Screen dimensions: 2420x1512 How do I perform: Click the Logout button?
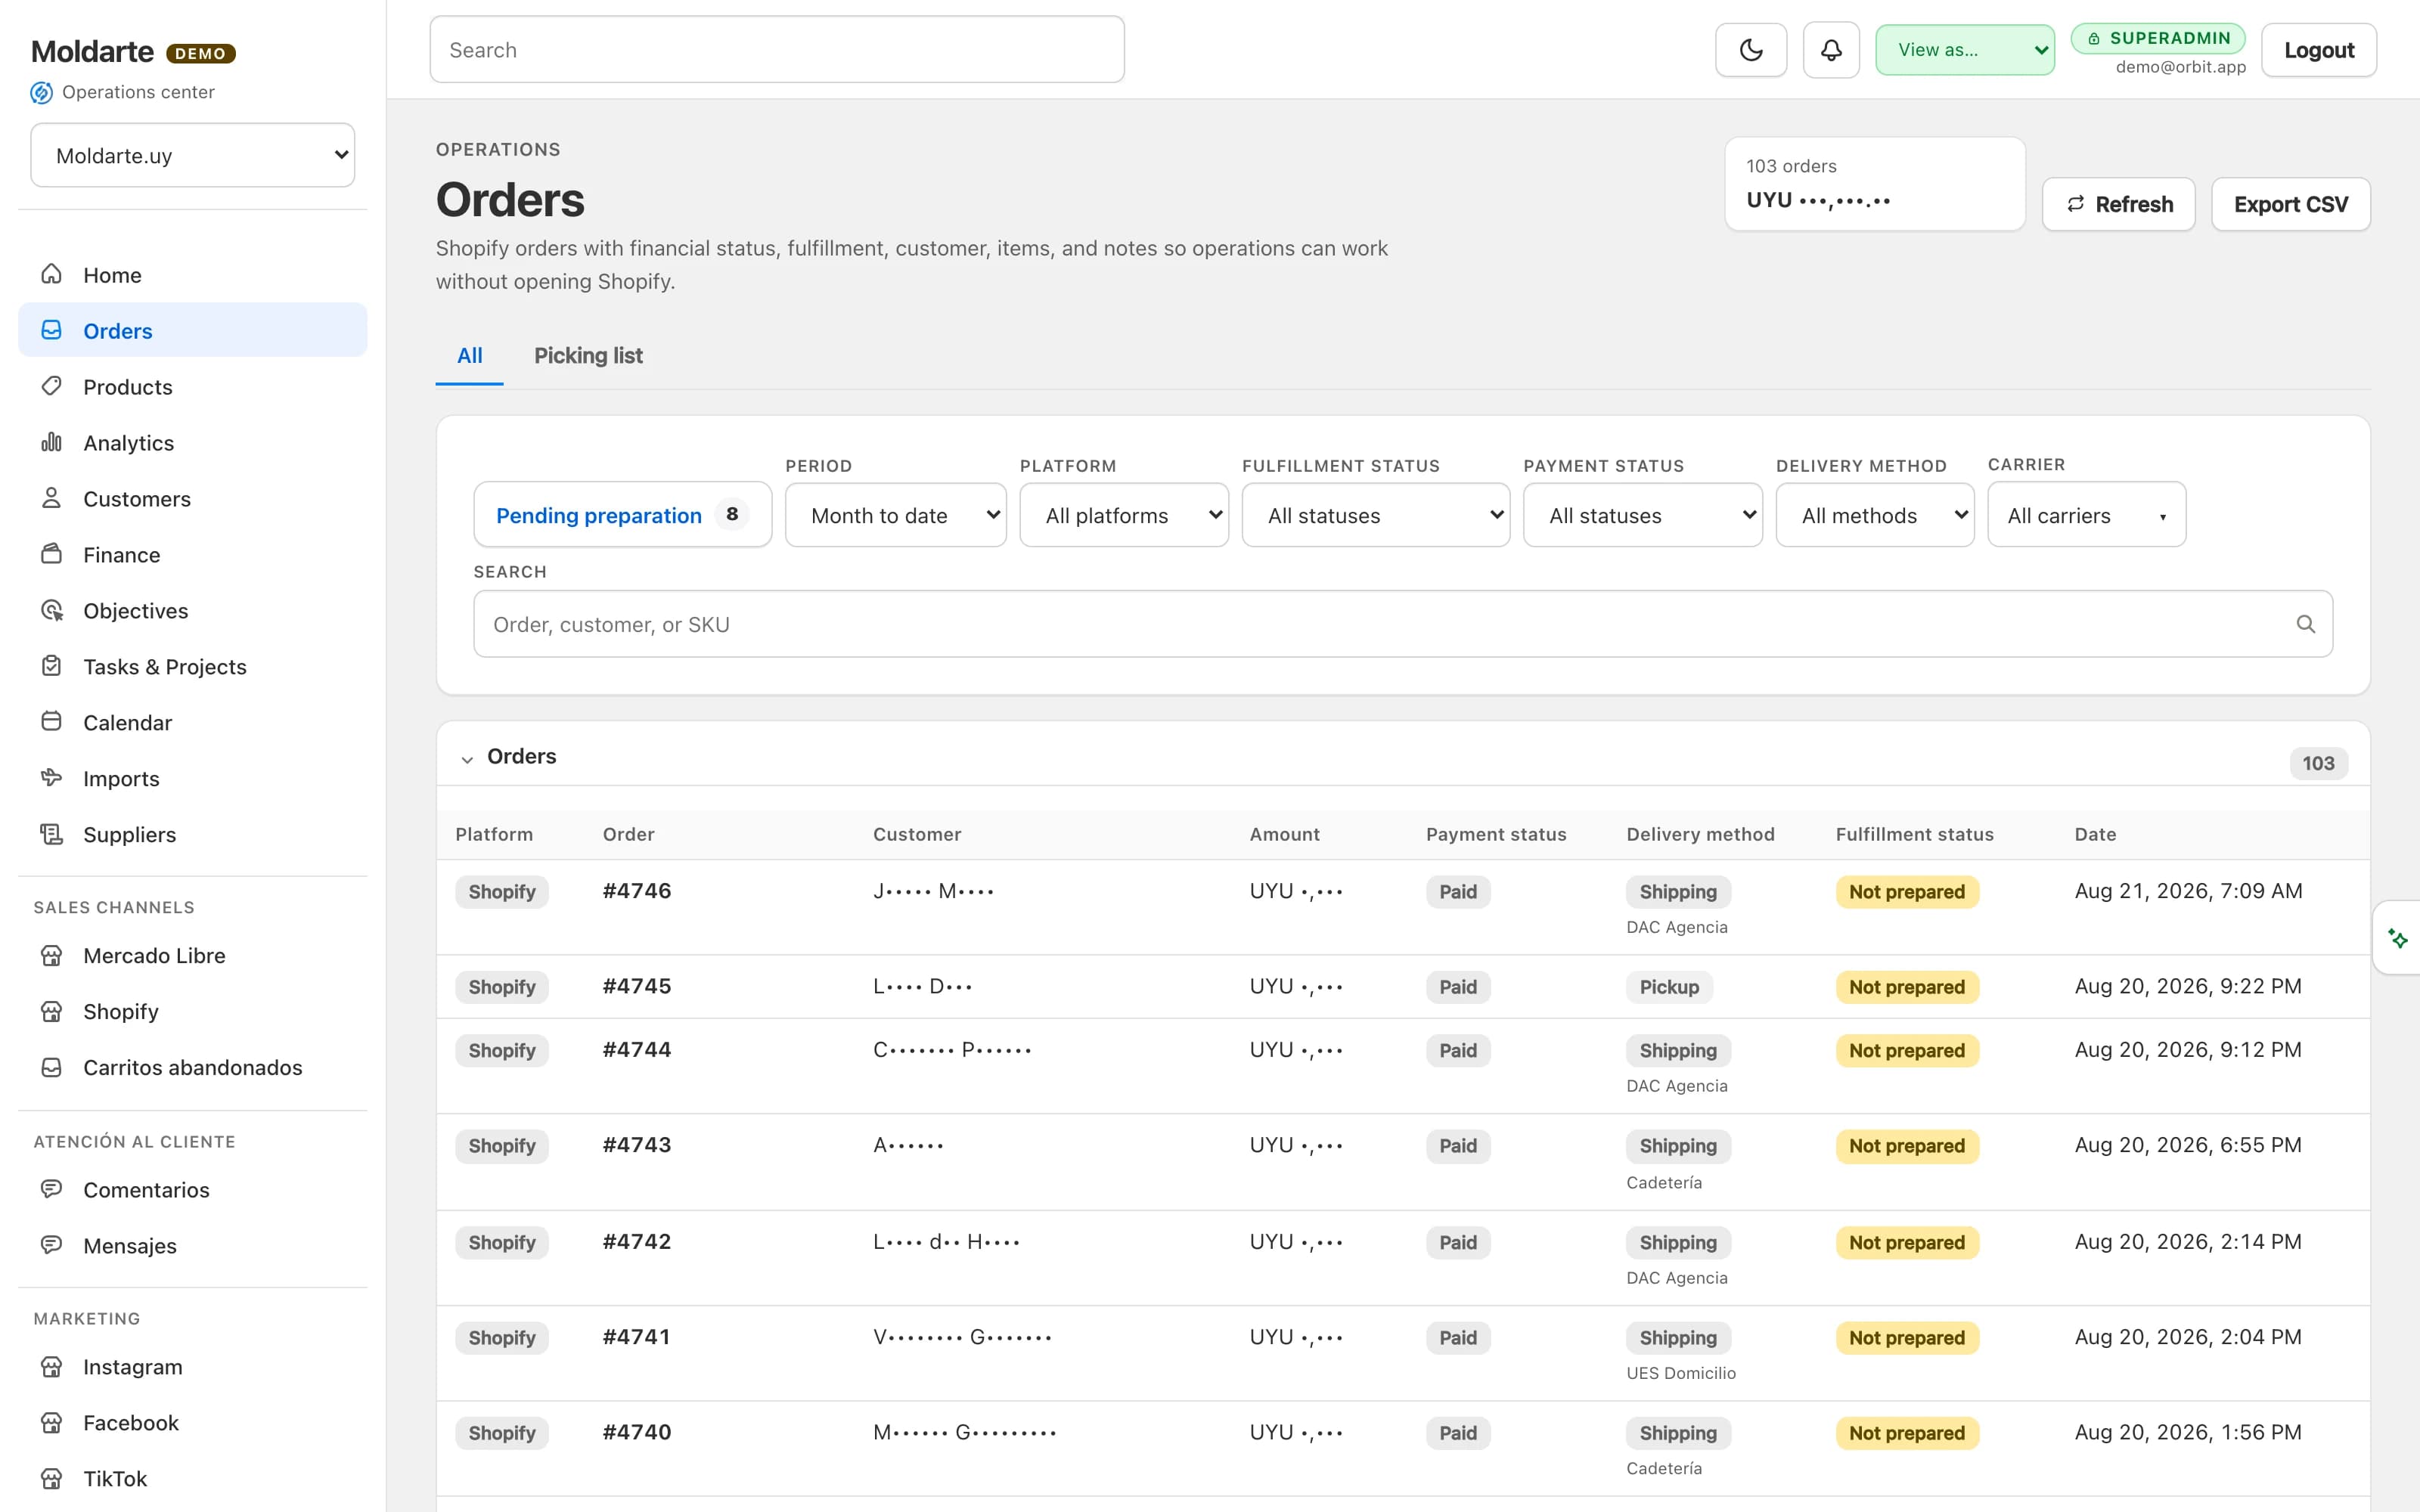(2319, 50)
